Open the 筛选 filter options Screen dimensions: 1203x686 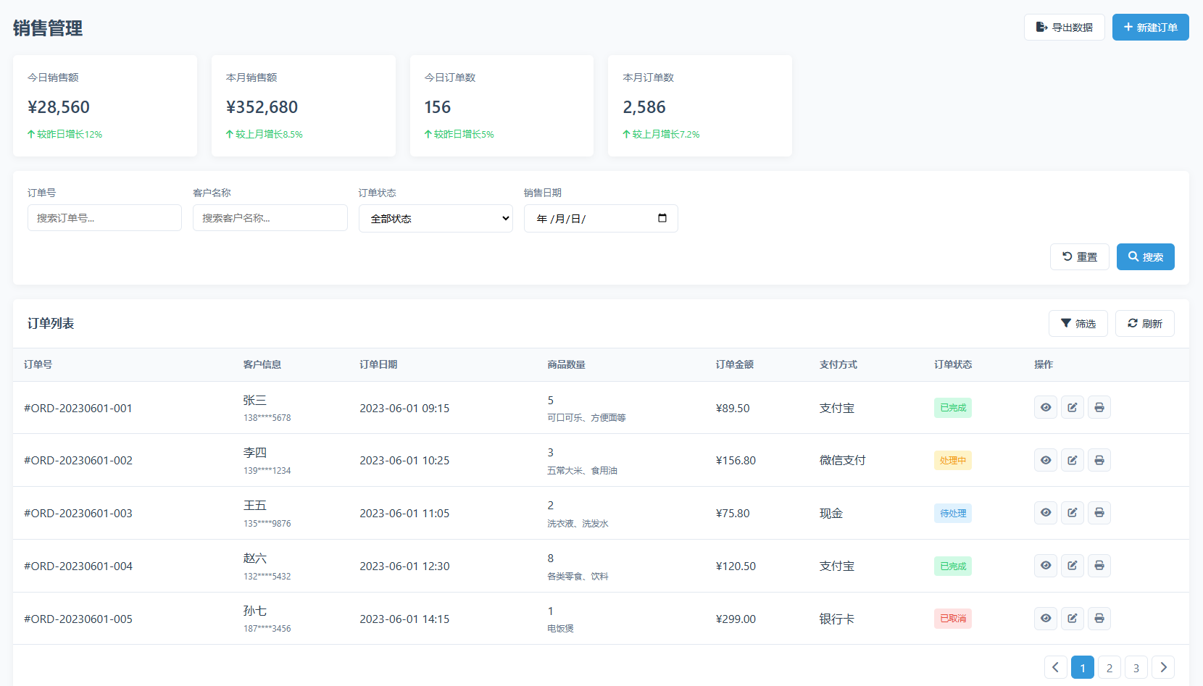1078,323
